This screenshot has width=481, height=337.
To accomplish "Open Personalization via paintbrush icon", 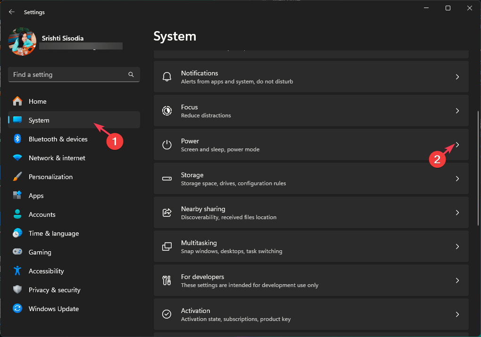I will click(17, 177).
